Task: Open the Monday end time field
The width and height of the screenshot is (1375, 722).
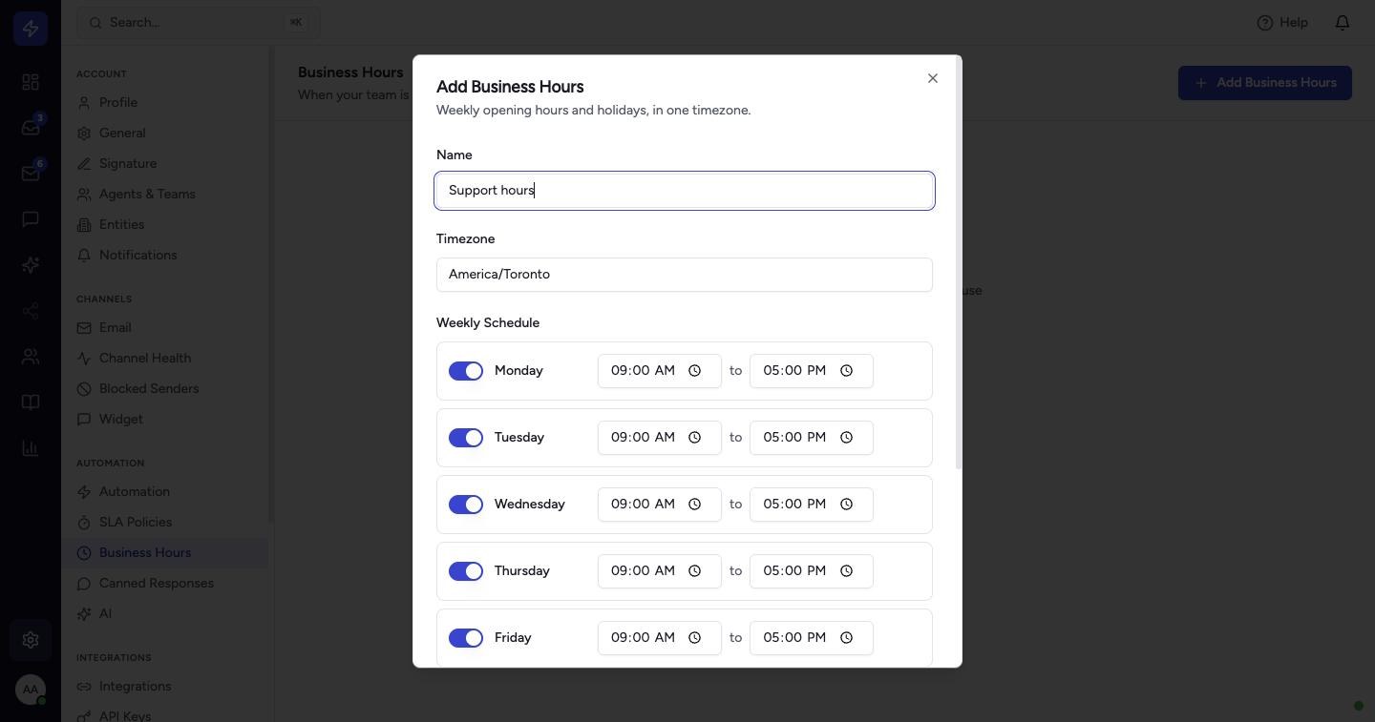Action: click(x=812, y=371)
